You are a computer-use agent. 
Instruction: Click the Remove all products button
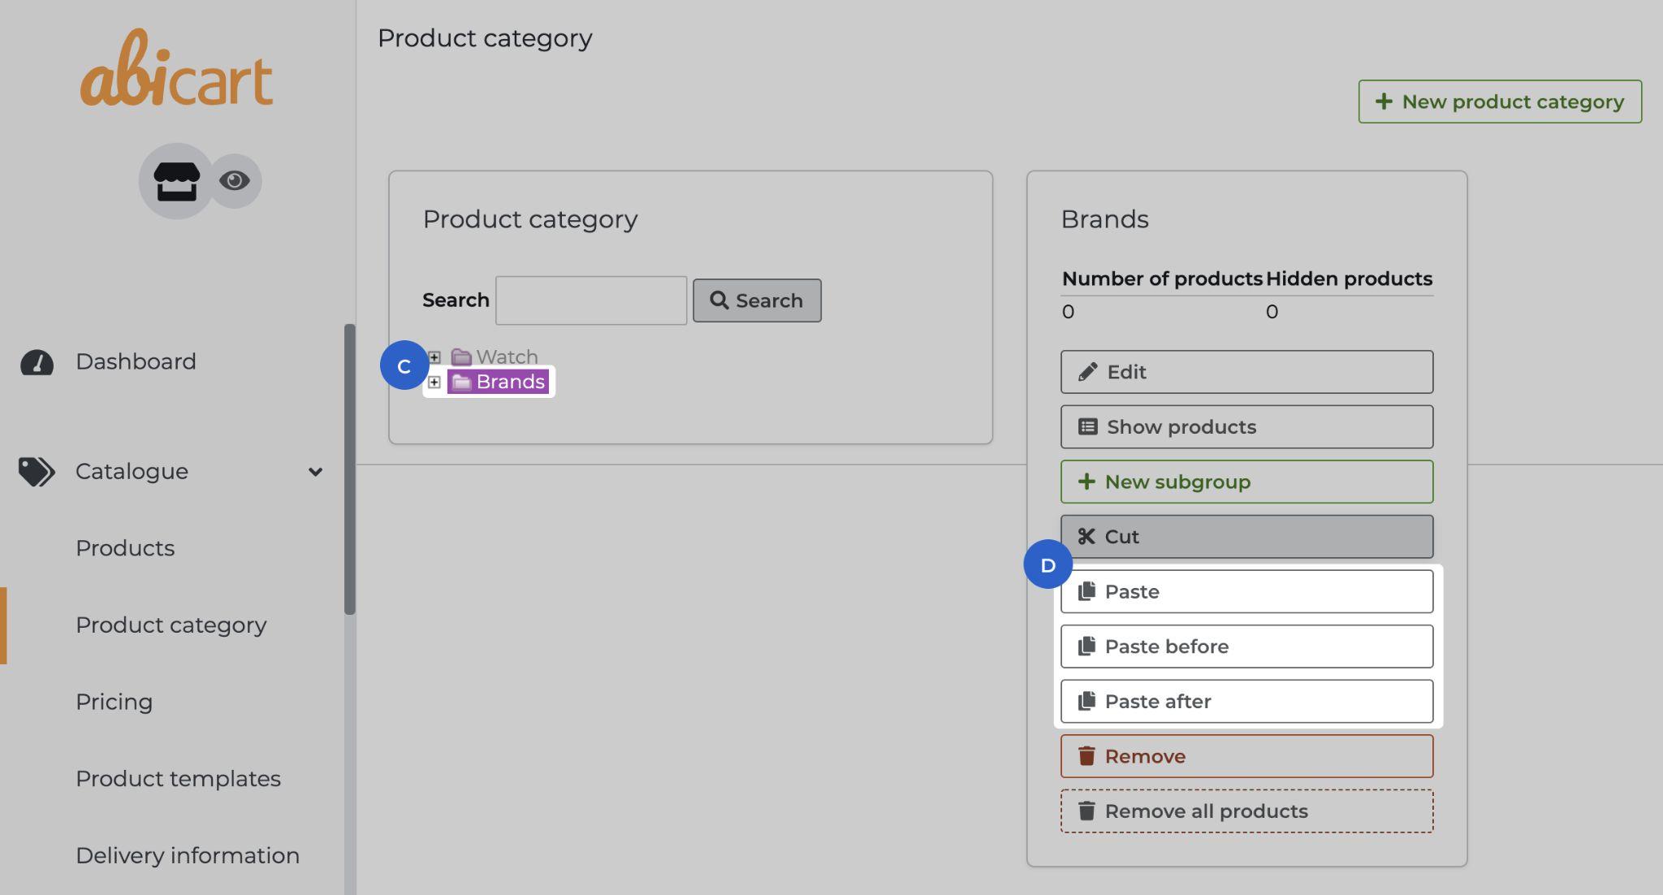pyautogui.click(x=1246, y=811)
